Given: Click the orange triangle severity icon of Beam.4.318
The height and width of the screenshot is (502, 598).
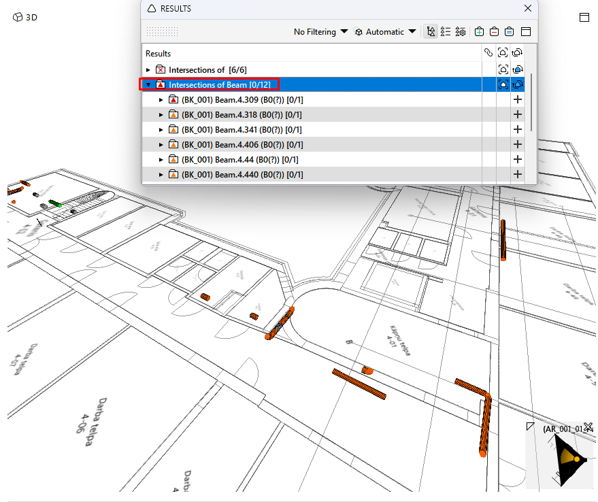Looking at the screenshot, I should click(173, 114).
